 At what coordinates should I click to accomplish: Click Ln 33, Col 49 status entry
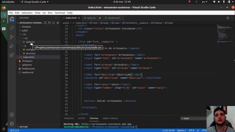point(168,131)
